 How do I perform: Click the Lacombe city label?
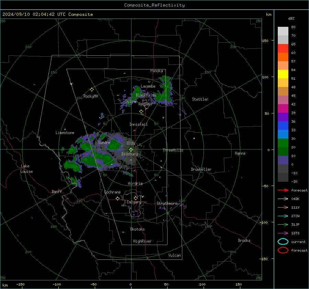[x=148, y=86]
